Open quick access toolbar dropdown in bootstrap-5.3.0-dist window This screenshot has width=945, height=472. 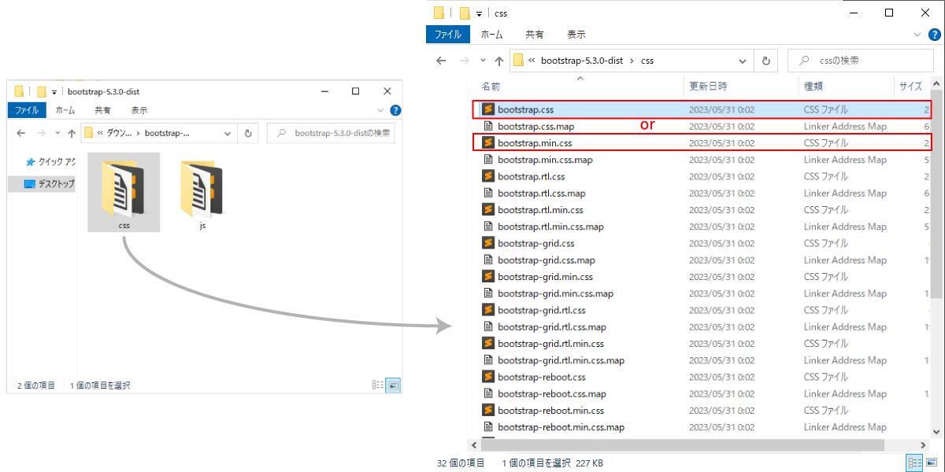(54, 92)
